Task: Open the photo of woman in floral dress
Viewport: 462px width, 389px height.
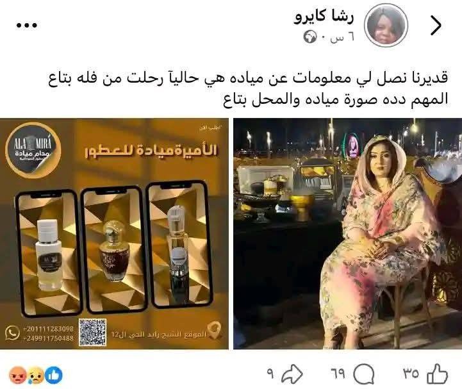Action: pos(348,234)
